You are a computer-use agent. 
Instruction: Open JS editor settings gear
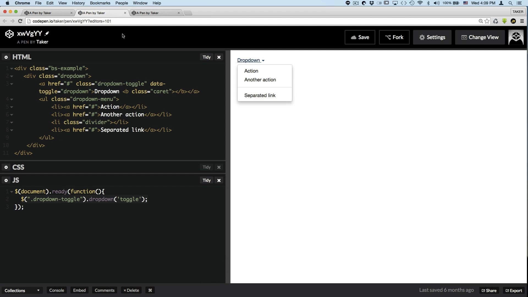[6, 180]
